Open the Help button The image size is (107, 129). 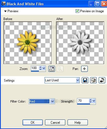78,123
